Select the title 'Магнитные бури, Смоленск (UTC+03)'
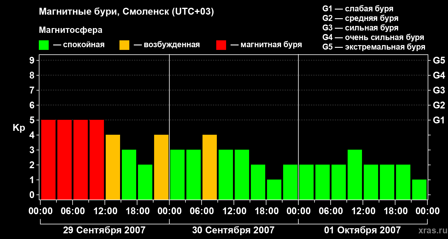This screenshot has width=448, height=239. [x=126, y=12]
